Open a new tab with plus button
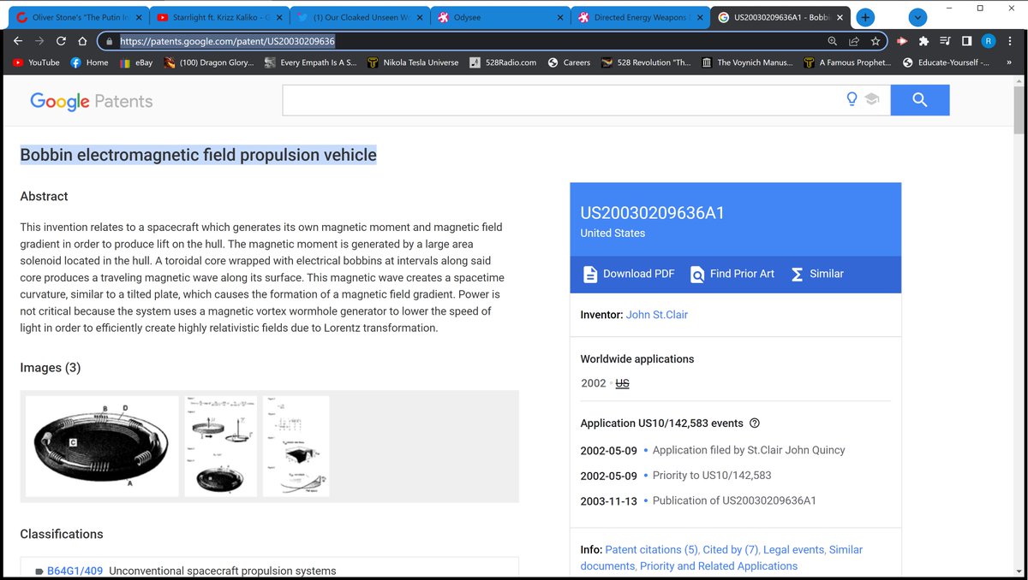1028x580 pixels. pyautogui.click(x=865, y=17)
